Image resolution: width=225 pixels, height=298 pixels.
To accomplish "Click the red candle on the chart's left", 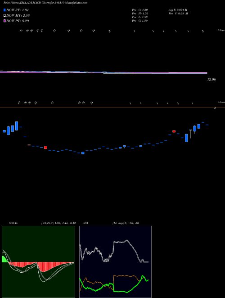I will (x=45, y=148).
